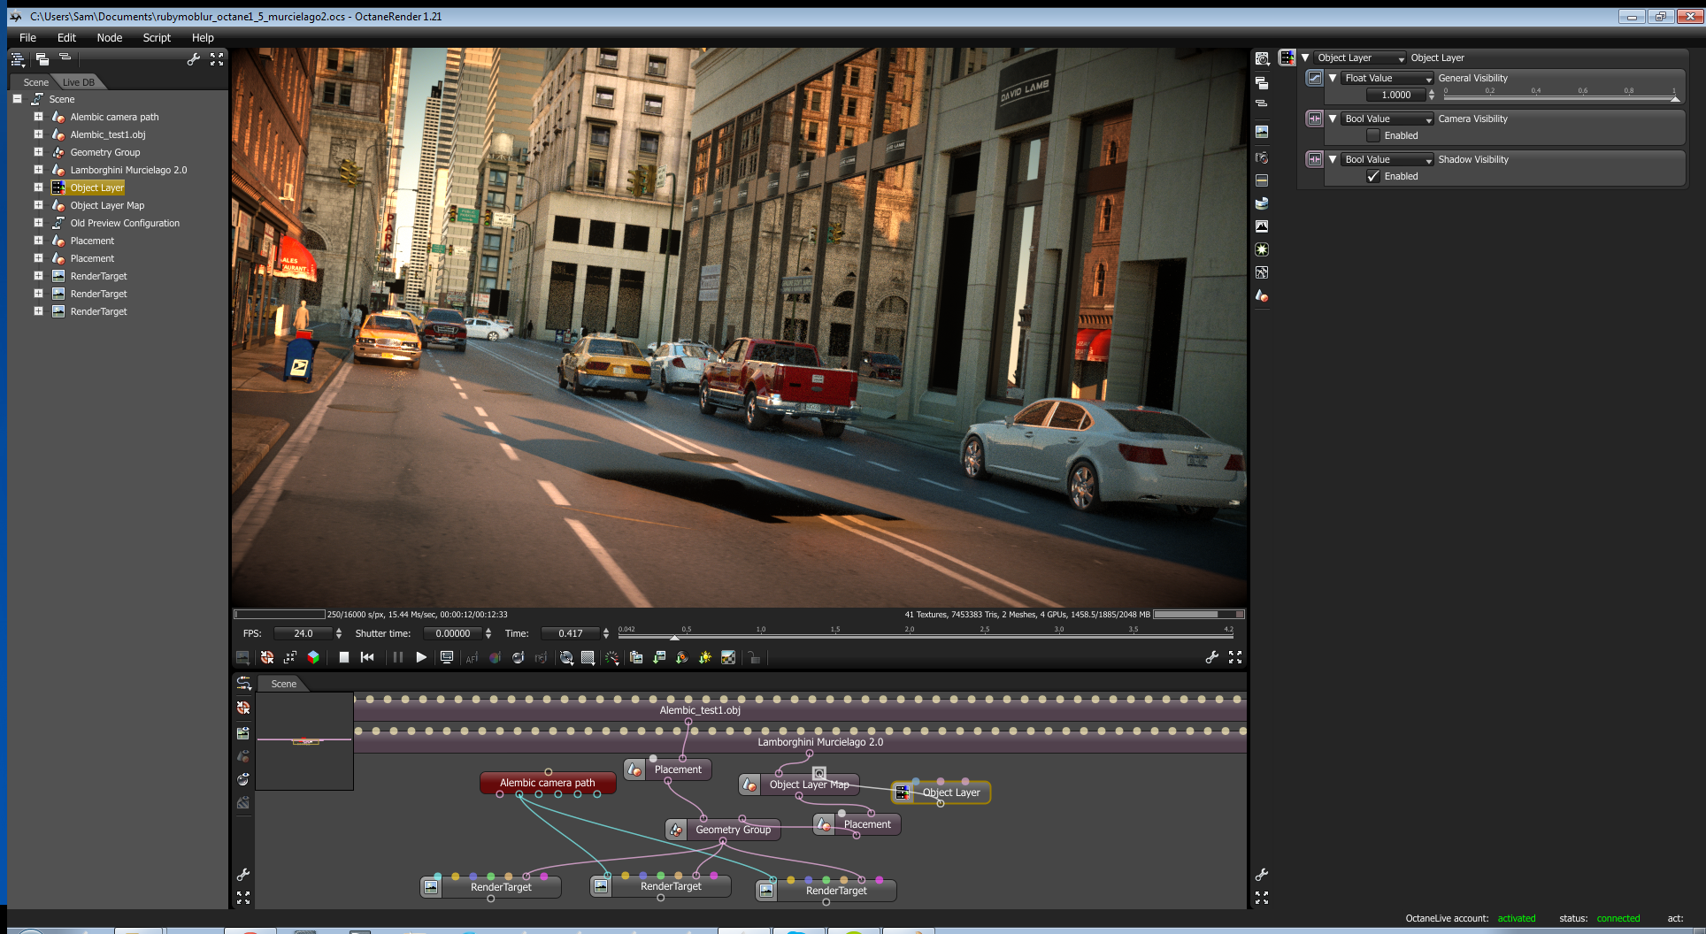The image size is (1706, 934).
Task: Switch to the Live DB tab
Action: pyautogui.click(x=79, y=82)
